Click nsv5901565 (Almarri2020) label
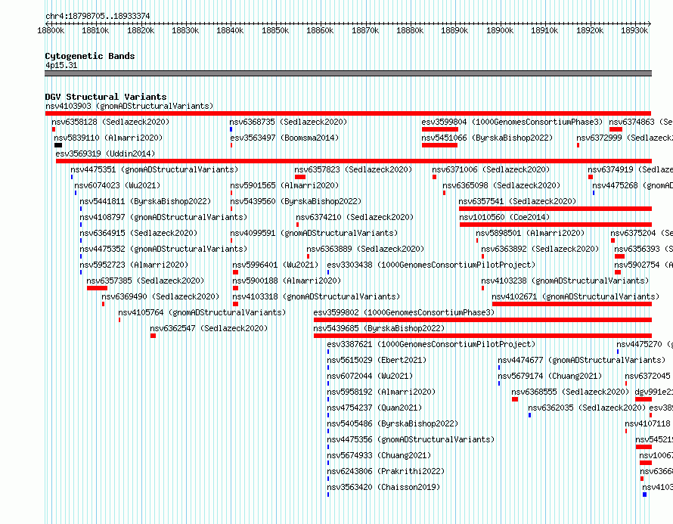673x524 pixels. [284, 185]
